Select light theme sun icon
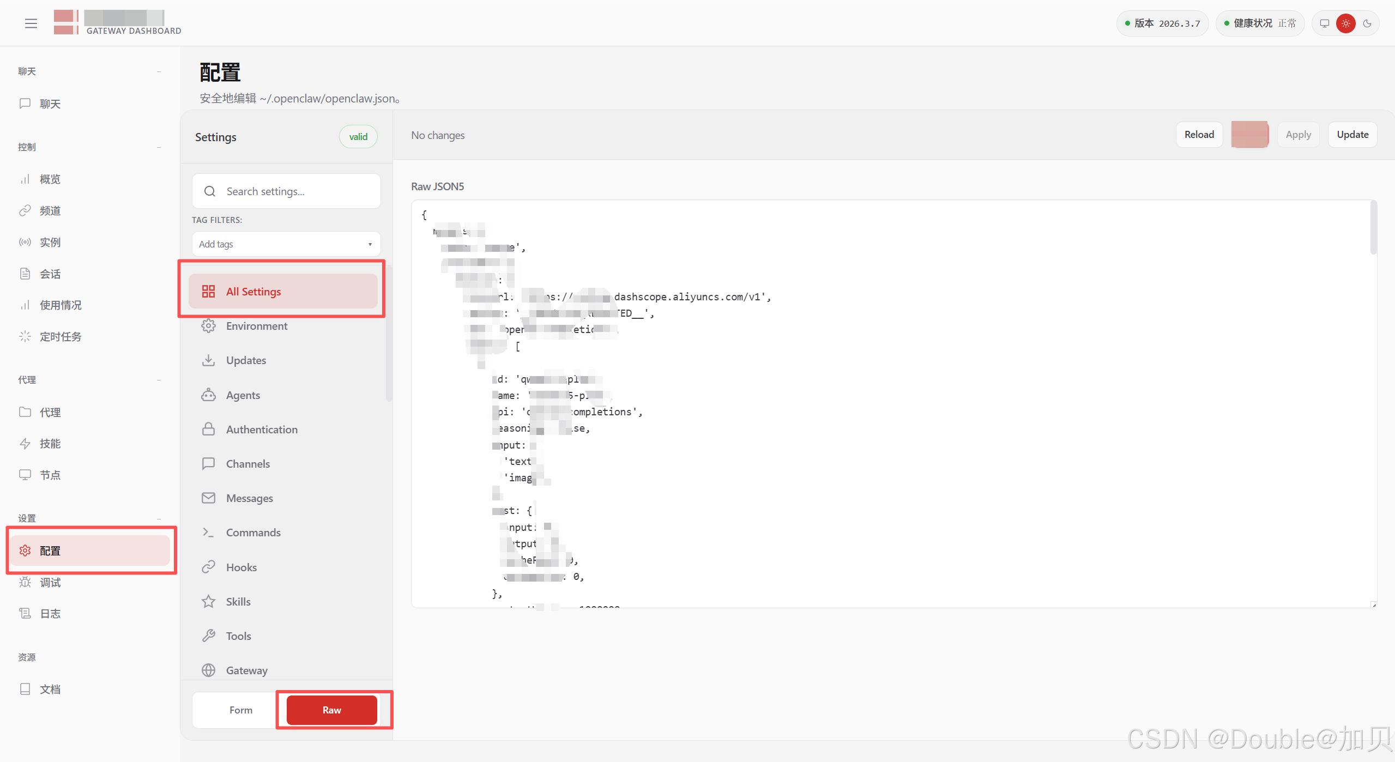The width and height of the screenshot is (1395, 762). pos(1345,23)
